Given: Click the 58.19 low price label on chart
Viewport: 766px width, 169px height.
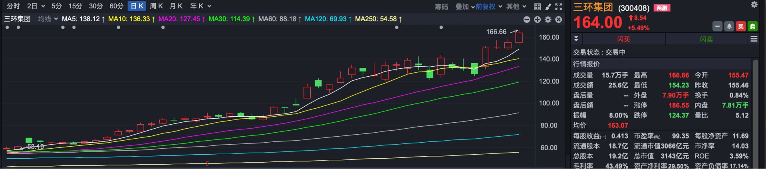Looking at the screenshot, I should (x=36, y=147).
